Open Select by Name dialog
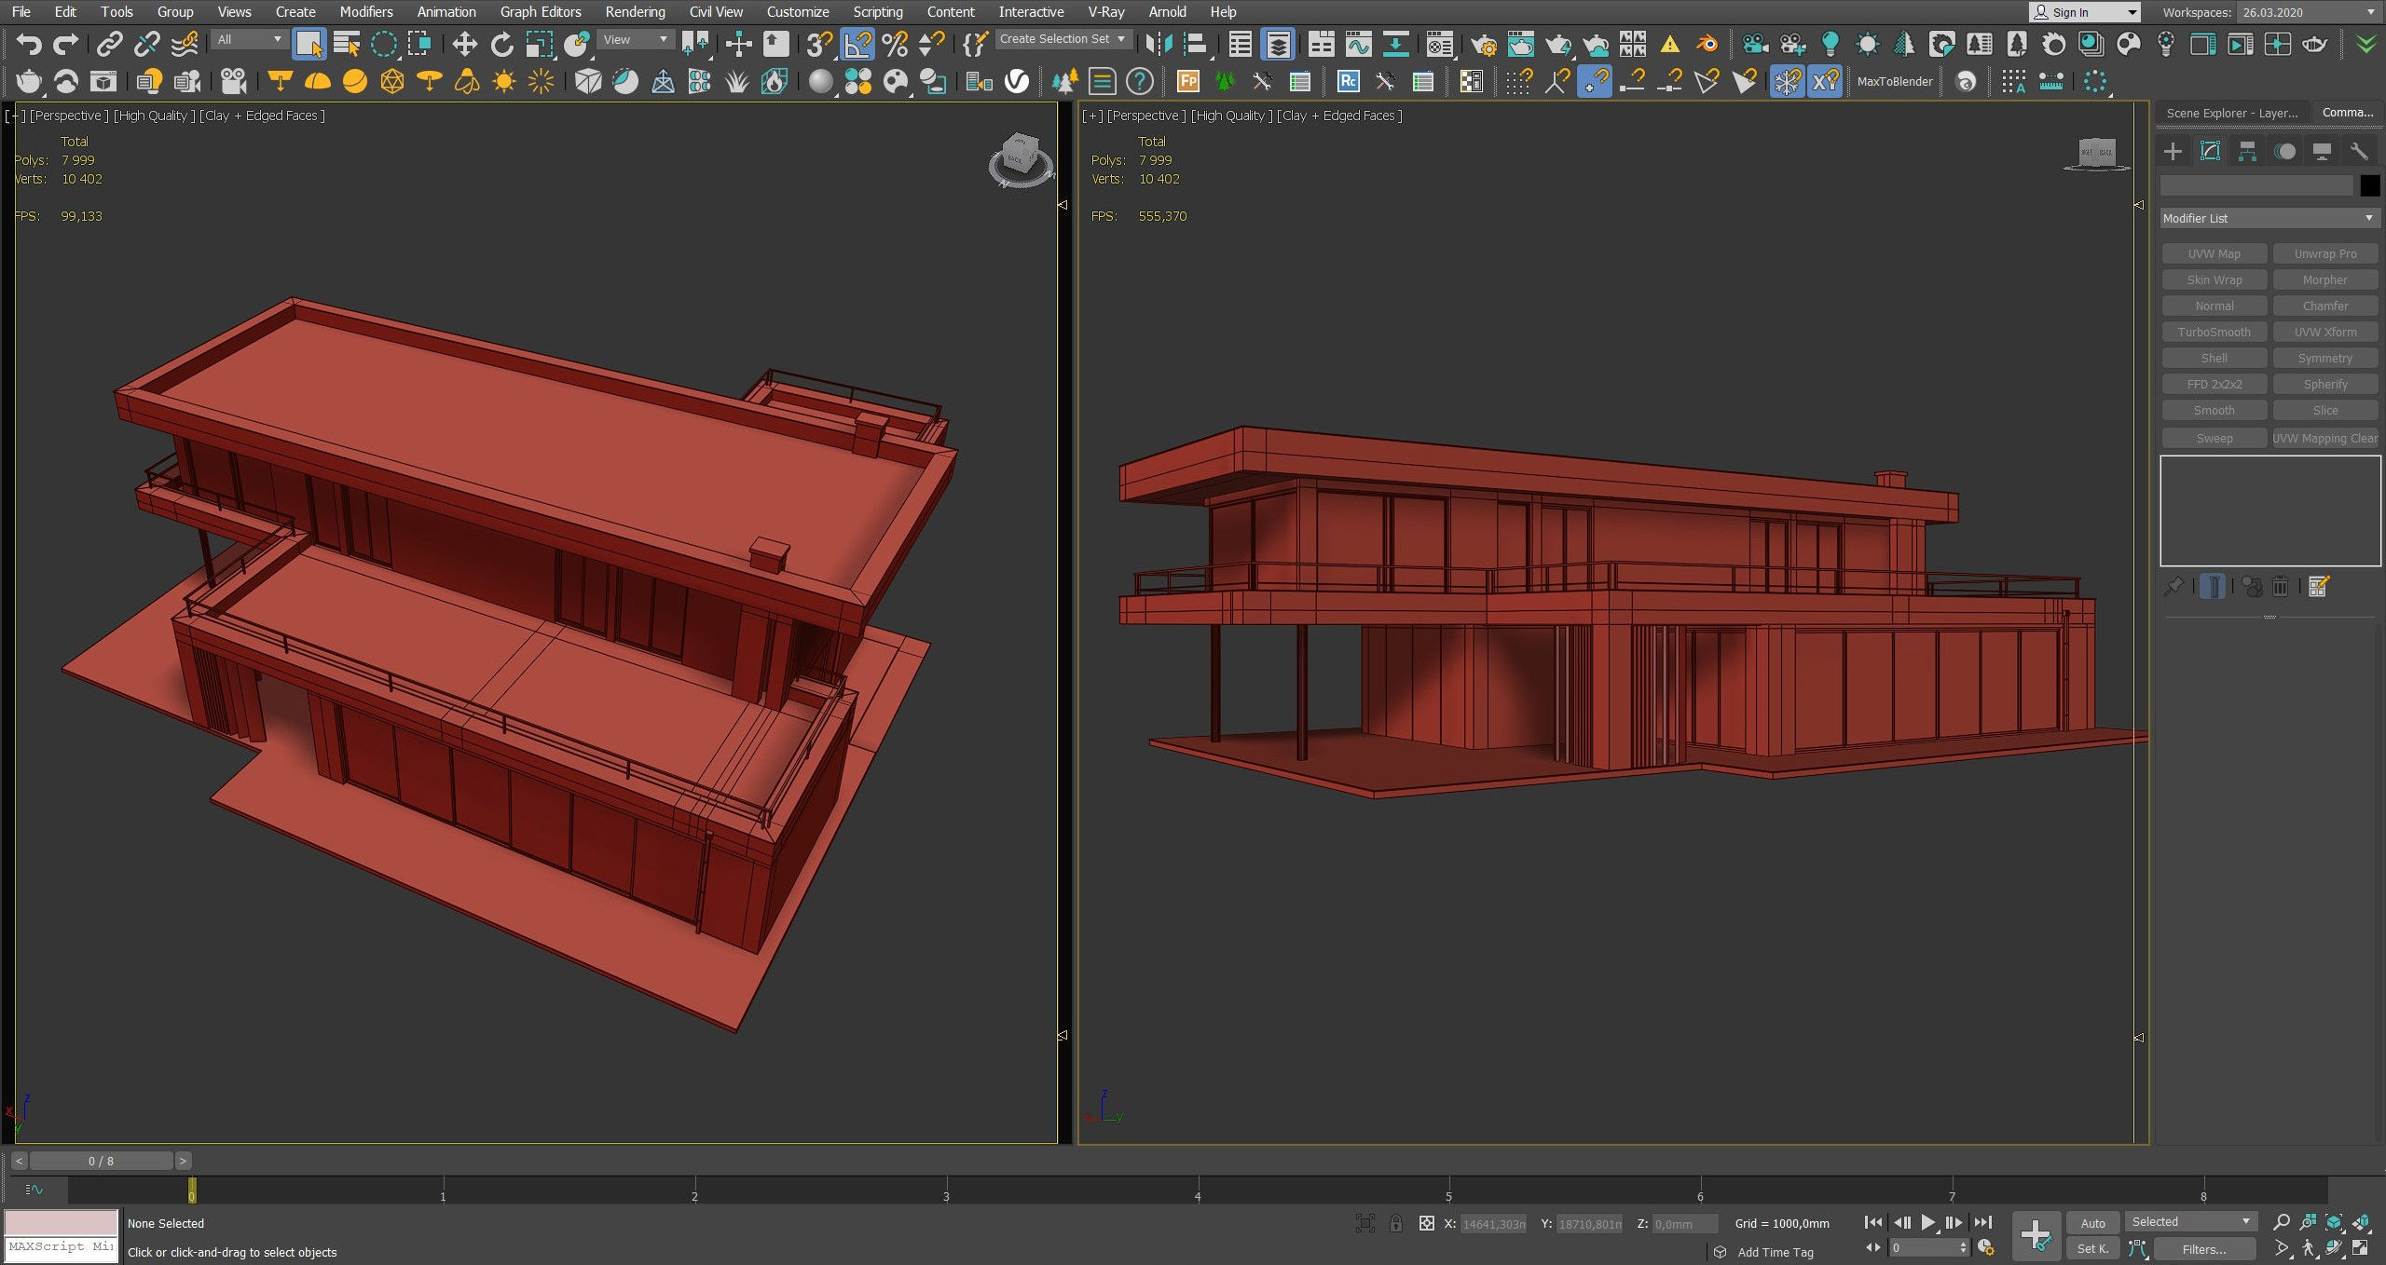The image size is (2386, 1265). [347, 44]
